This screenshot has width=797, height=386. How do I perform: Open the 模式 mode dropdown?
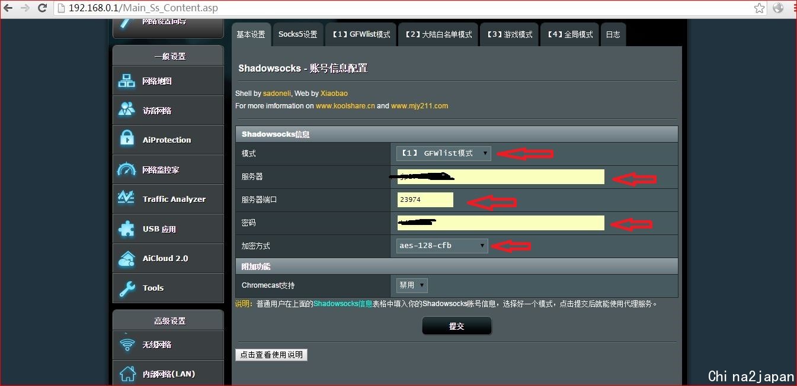click(443, 153)
